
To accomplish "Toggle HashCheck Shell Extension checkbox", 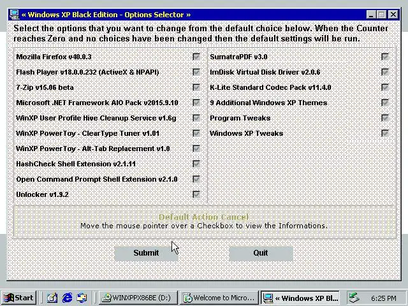I will [x=196, y=164].
